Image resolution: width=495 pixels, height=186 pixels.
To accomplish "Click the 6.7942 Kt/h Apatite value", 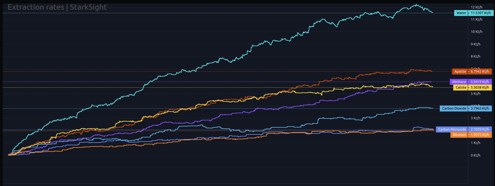I will click(x=481, y=71).
